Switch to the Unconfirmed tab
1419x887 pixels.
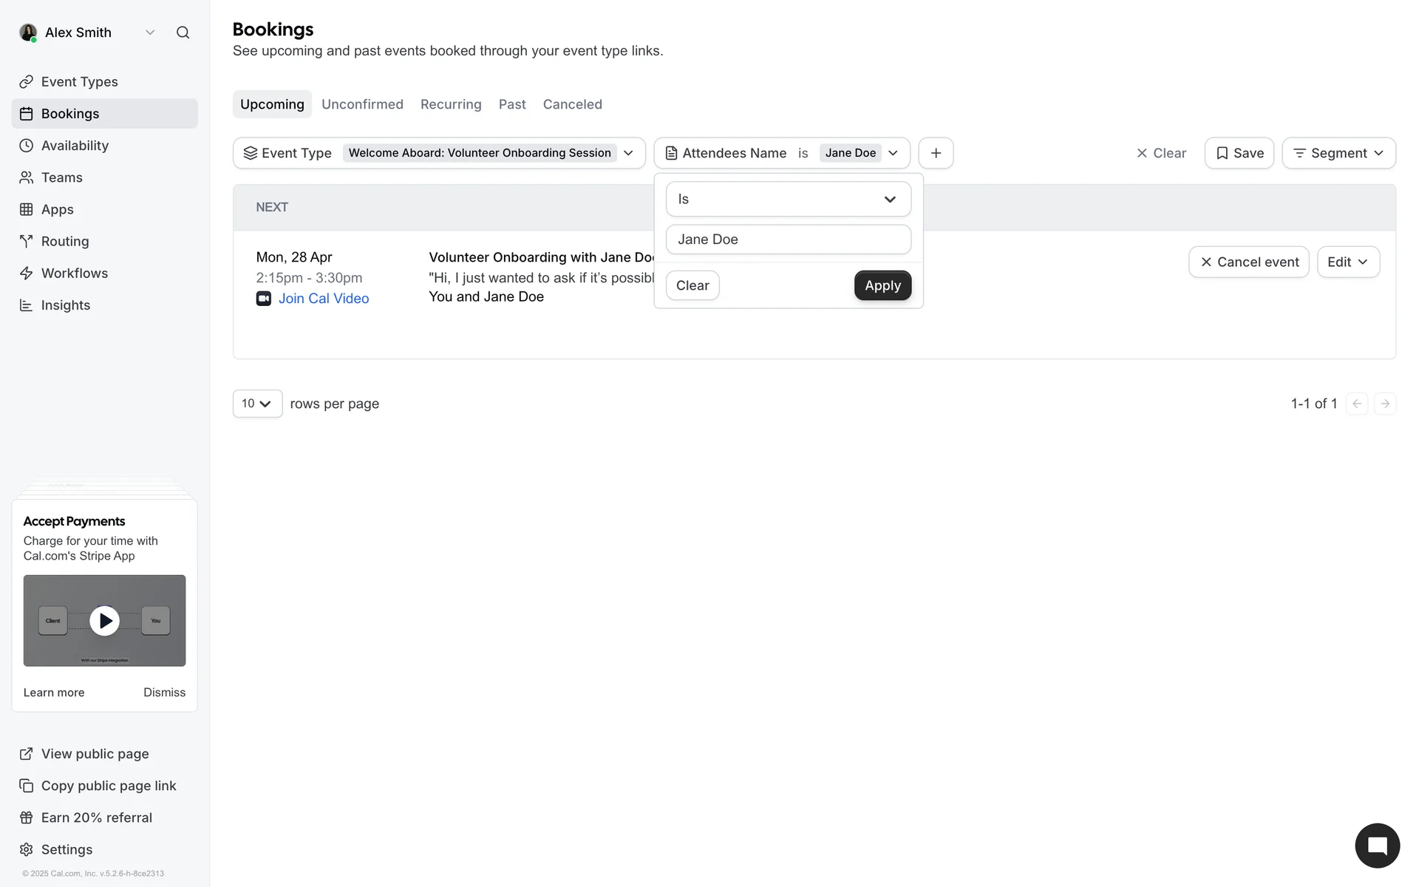362,104
